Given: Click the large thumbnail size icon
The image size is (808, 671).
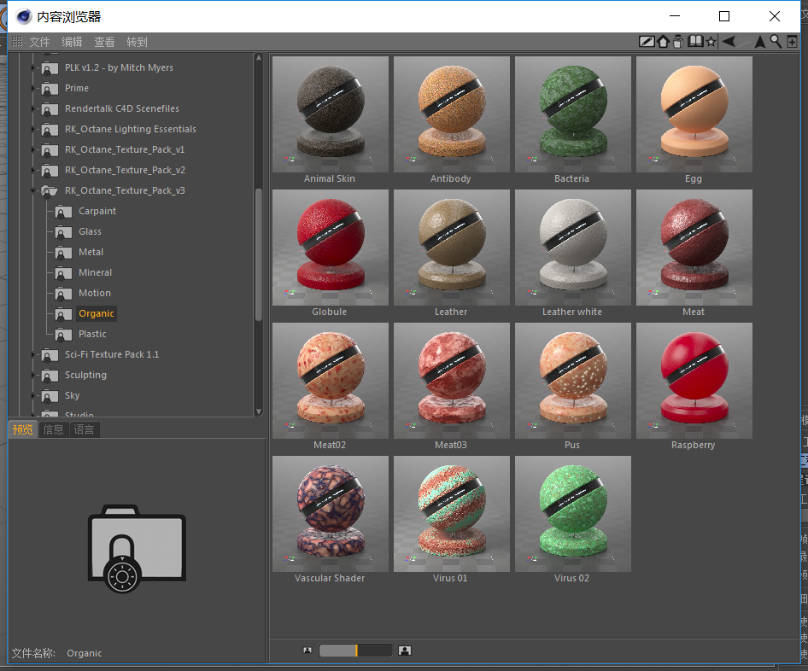Looking at the screenshot, I should coord(405,651).
